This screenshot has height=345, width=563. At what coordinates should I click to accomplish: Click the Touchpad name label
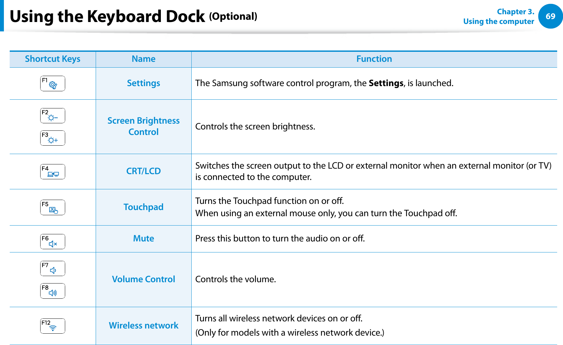tap(143, 207)
